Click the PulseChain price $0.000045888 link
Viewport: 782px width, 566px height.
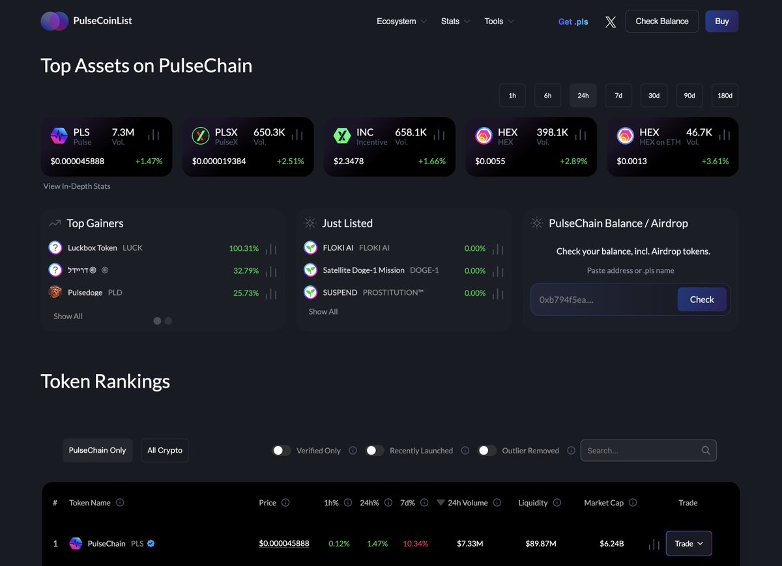click(284, 543)
